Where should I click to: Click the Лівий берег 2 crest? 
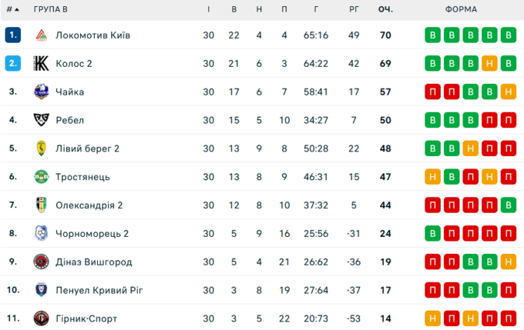pos(42,148)
